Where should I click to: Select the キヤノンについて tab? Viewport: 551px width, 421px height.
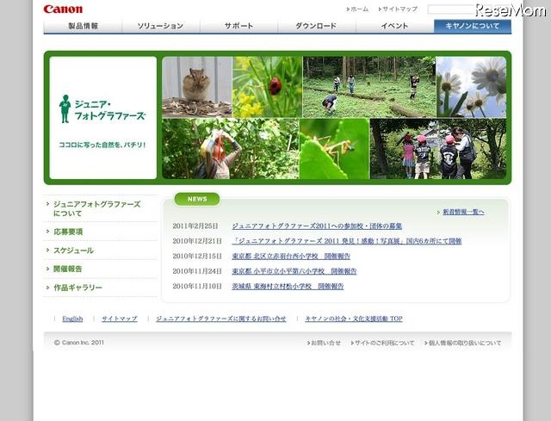(473, 26)
